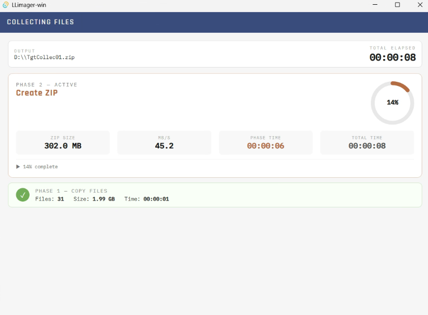The height and width of the screenshot is (315, 428).
Task: Click the MB/S value 45.2
Action: pos(164,146)
